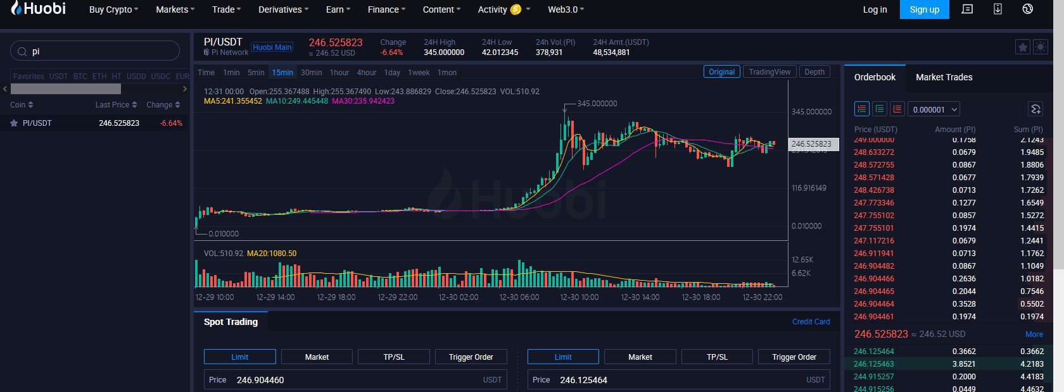Click the search magnifier icon
1064x392 pixels.
pos(22,51)
